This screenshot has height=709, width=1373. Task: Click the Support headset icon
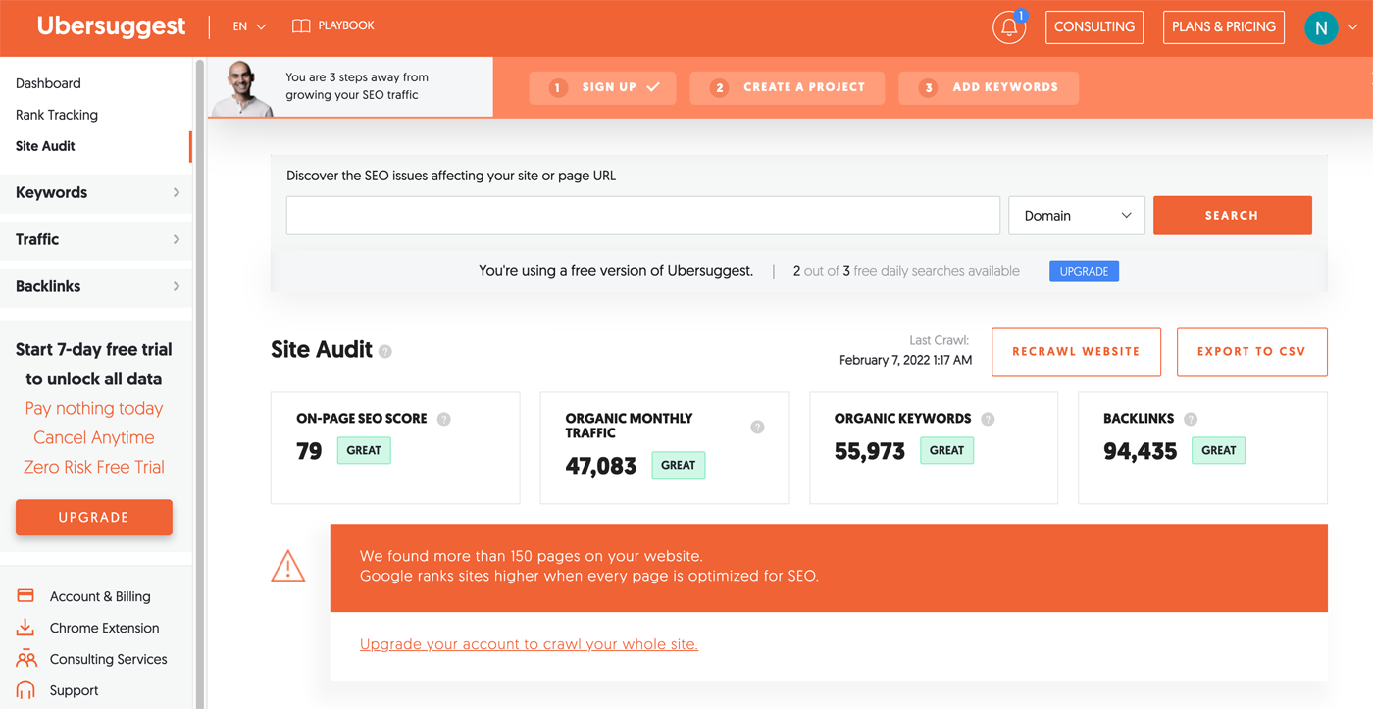[x=25, y=690]
